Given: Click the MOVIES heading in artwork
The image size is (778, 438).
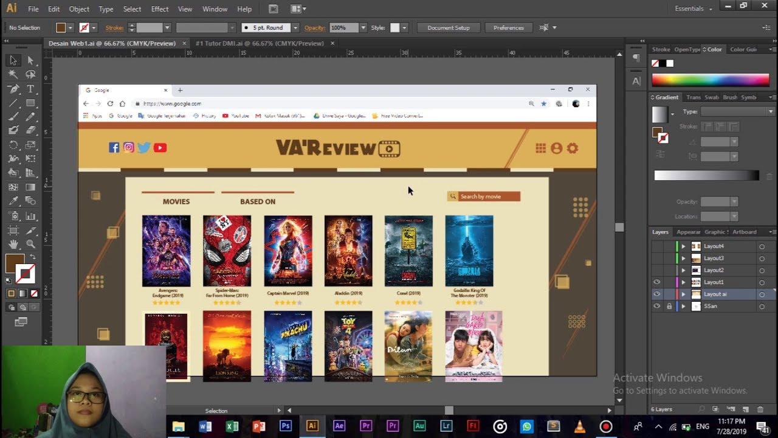Looking at the screenshot, I should point(176,201).
